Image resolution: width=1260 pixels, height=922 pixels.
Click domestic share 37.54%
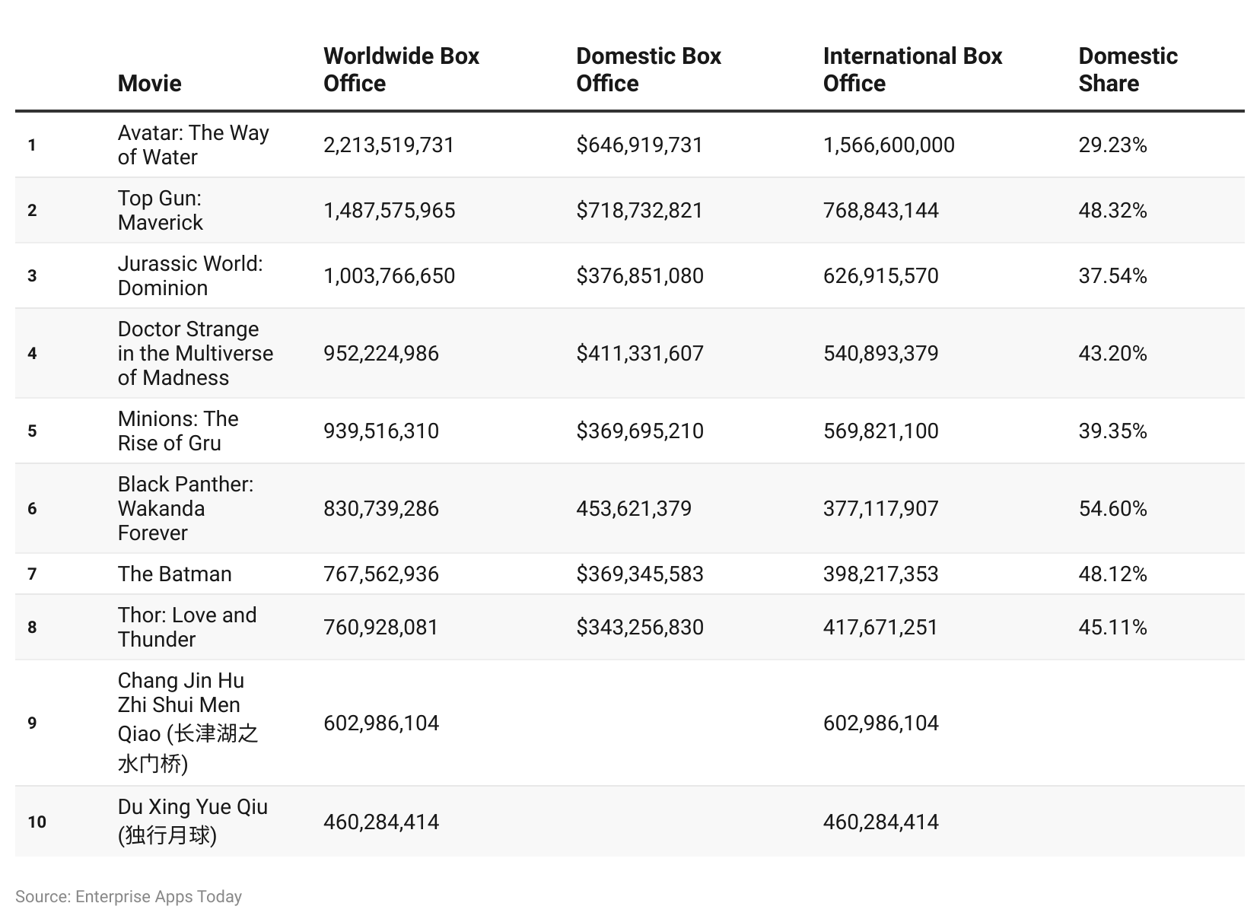tap(1112, 275)
